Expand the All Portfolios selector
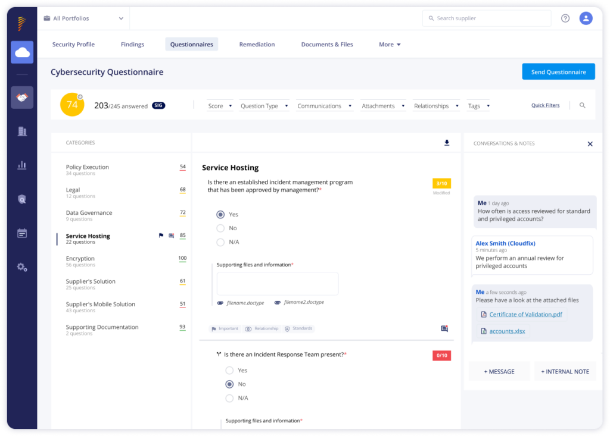610x436 pixels. tap(83, 18)
